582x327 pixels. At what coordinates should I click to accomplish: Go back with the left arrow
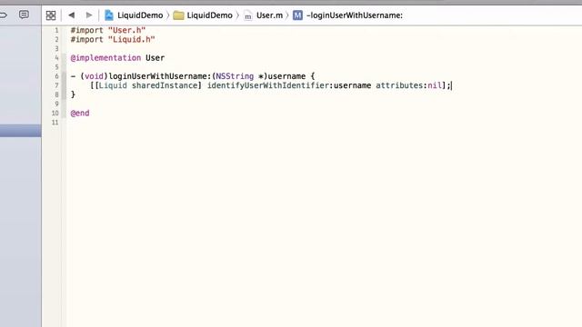[x=71, y=15]
